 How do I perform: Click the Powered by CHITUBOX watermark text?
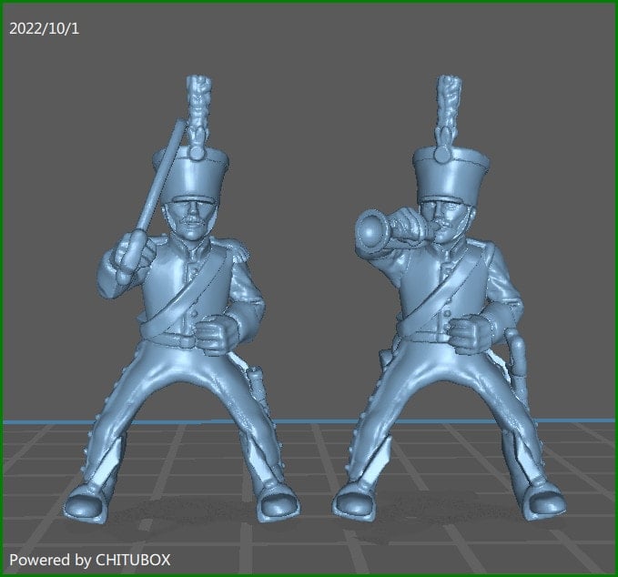point(90,560)
